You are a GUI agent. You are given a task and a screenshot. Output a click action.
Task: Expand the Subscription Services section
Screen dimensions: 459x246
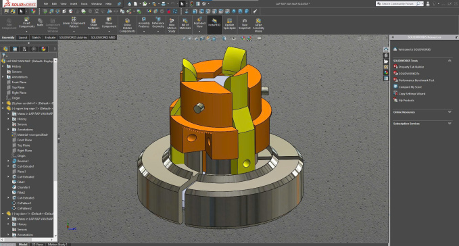(450, 124)
